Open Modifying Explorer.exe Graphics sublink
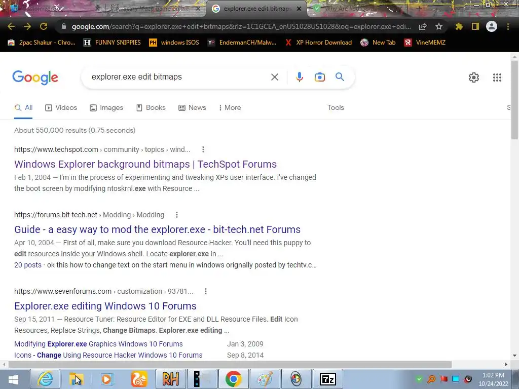Viewport: 519px width, 389px height. pyautogui.click(x=98, y=344)
